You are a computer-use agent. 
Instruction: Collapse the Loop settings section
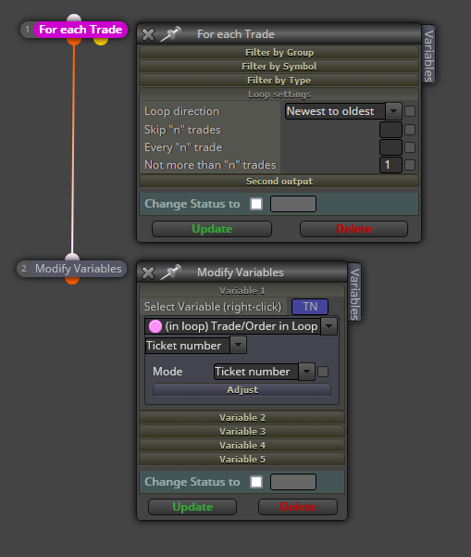(x=279, y=95)
